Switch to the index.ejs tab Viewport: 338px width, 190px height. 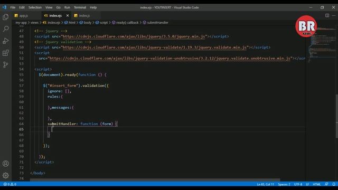(x=55, y=15)
